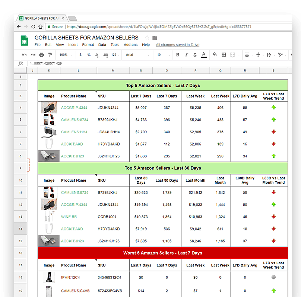The image size is (301, 297).
Task: Select the Paint format tool
Action: point(50,55)
